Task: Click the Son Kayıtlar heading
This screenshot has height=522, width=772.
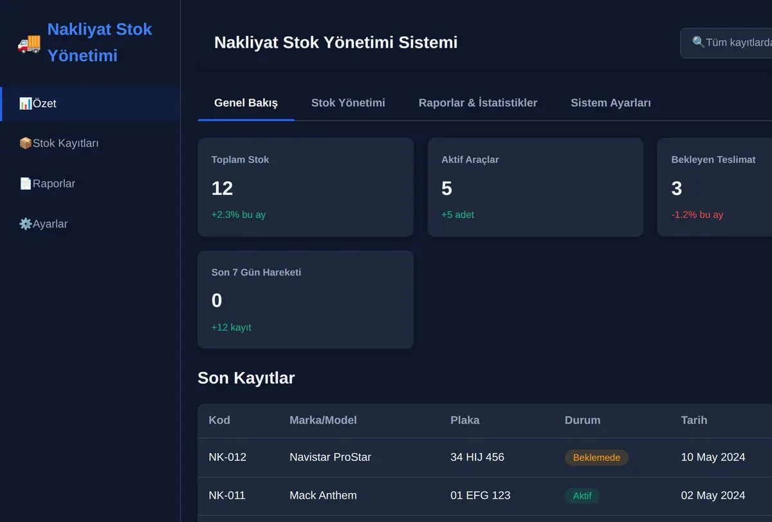Action: 246,378
